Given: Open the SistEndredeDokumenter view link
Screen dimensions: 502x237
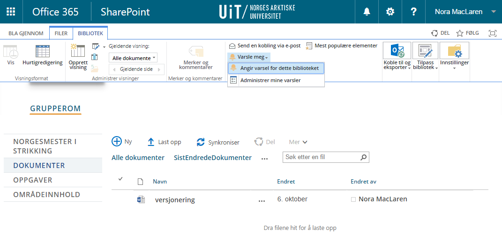Looking at the screenshot, I should 212,158.
